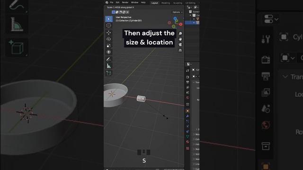Enable the Intersect Selection mode icon
Screen dimensions: 303x170
pyautogui.click(x=127, y=12)
